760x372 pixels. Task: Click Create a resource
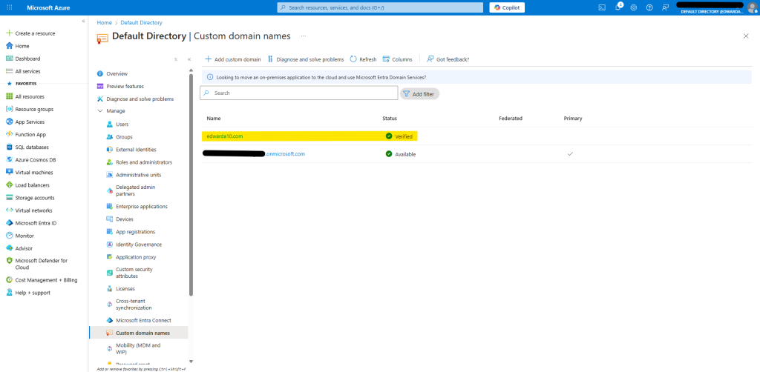point(30,33)
